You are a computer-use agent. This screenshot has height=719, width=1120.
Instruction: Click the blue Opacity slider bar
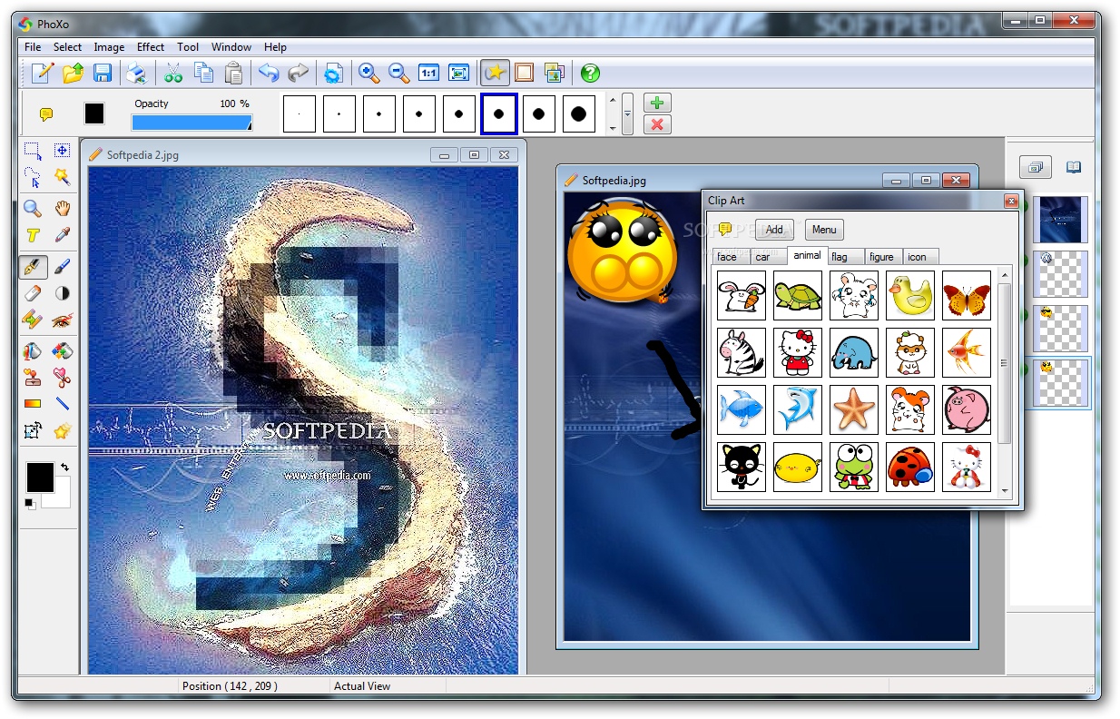tap(192, 123)
